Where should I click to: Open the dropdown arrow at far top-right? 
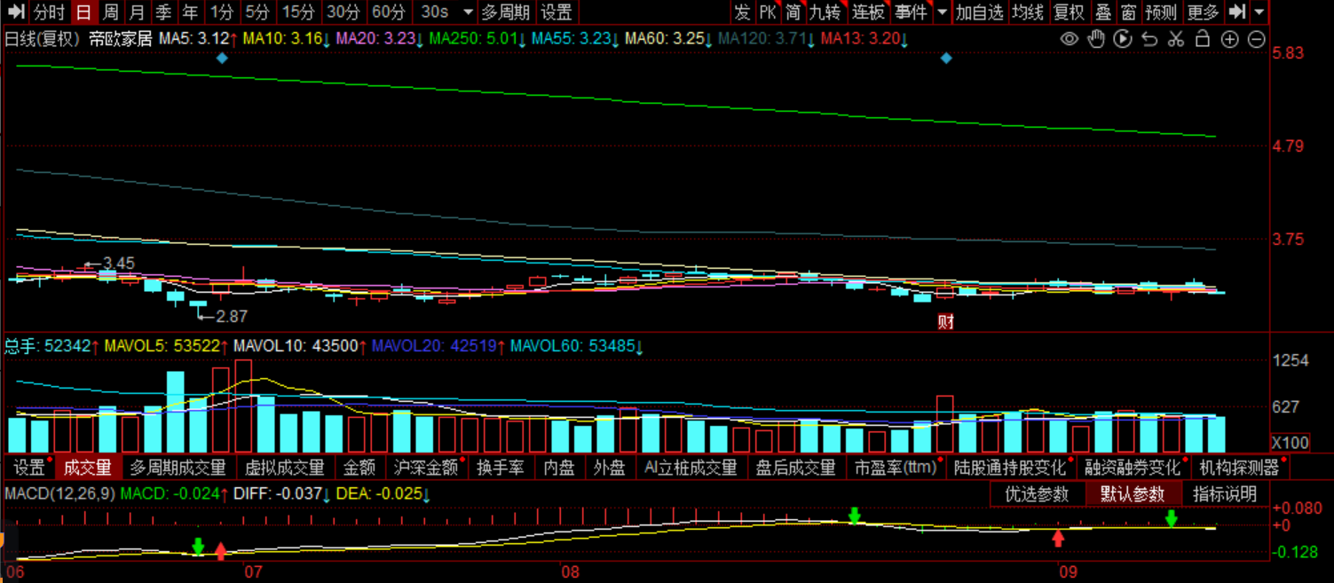tap(1259, 12)
